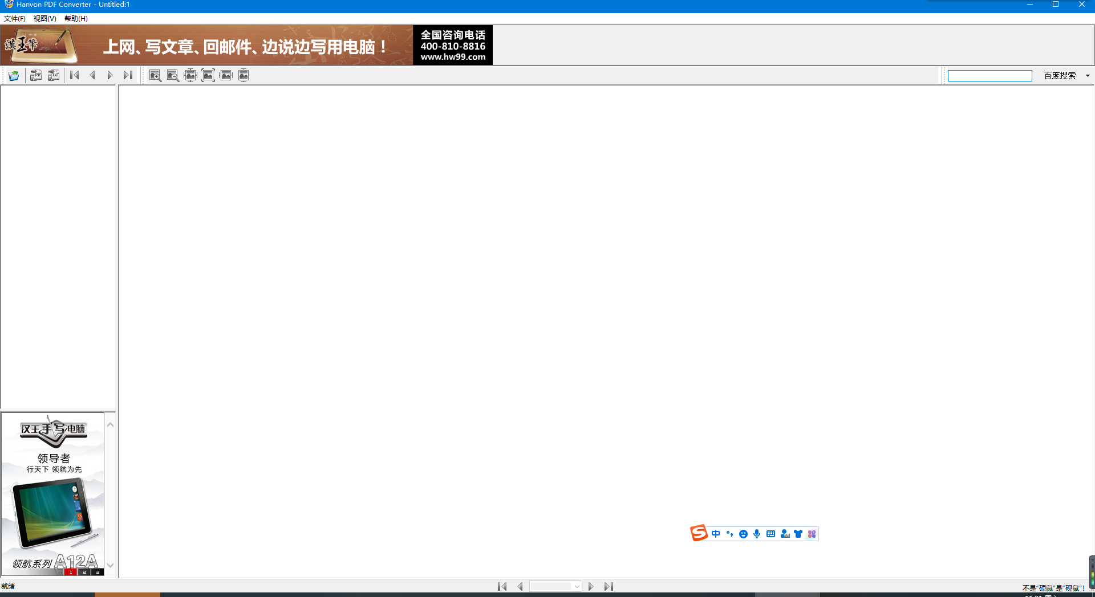Go to next page using top toolbar arrow

pos(110,75)
